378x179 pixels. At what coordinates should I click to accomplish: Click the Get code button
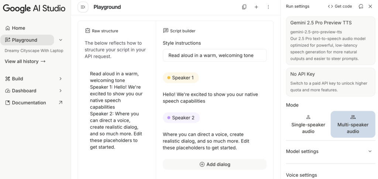point(340,6)
